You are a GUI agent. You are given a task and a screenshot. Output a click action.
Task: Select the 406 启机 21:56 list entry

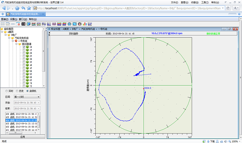coord(21,114)
